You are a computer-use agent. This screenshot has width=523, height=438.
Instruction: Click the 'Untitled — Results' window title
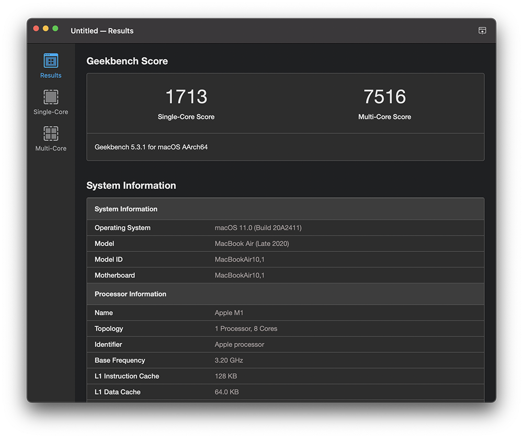[102, 31]
